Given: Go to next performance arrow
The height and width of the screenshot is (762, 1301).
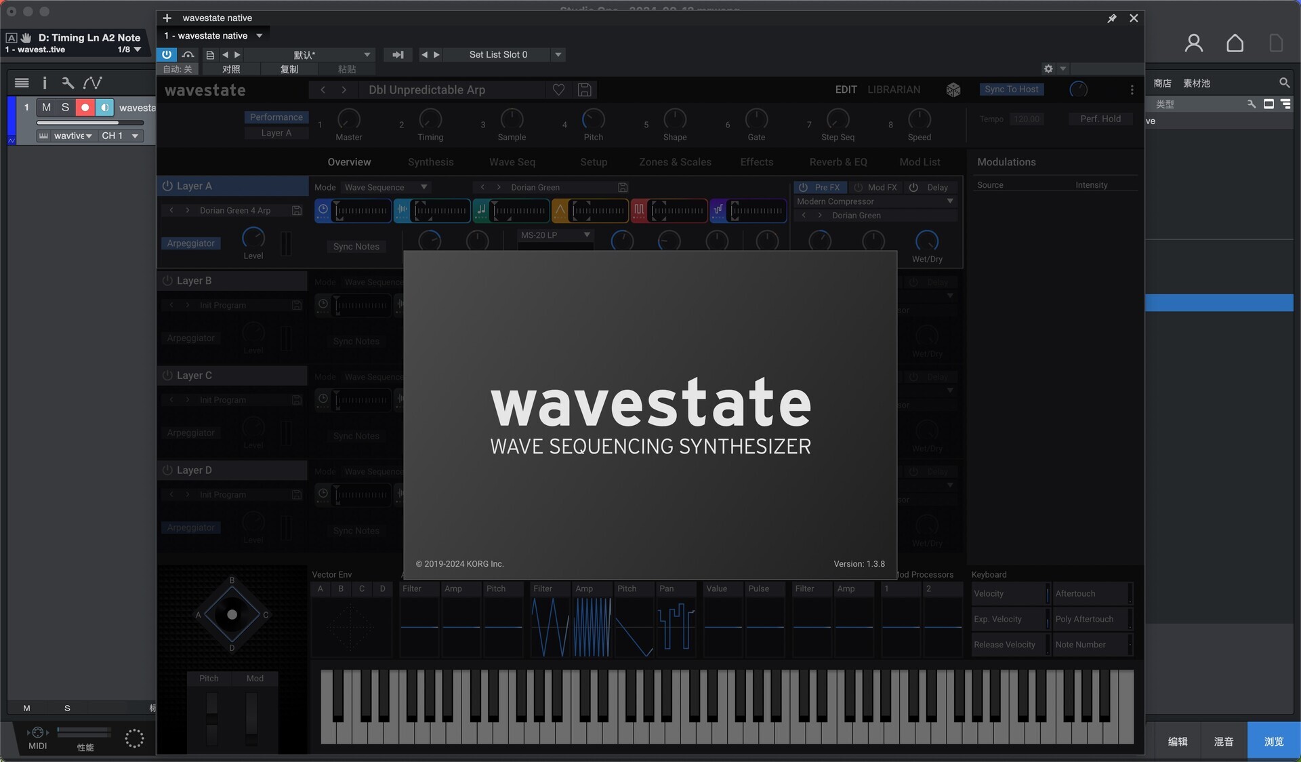Looking at the screenshot, I should click(x=344, y=89).
